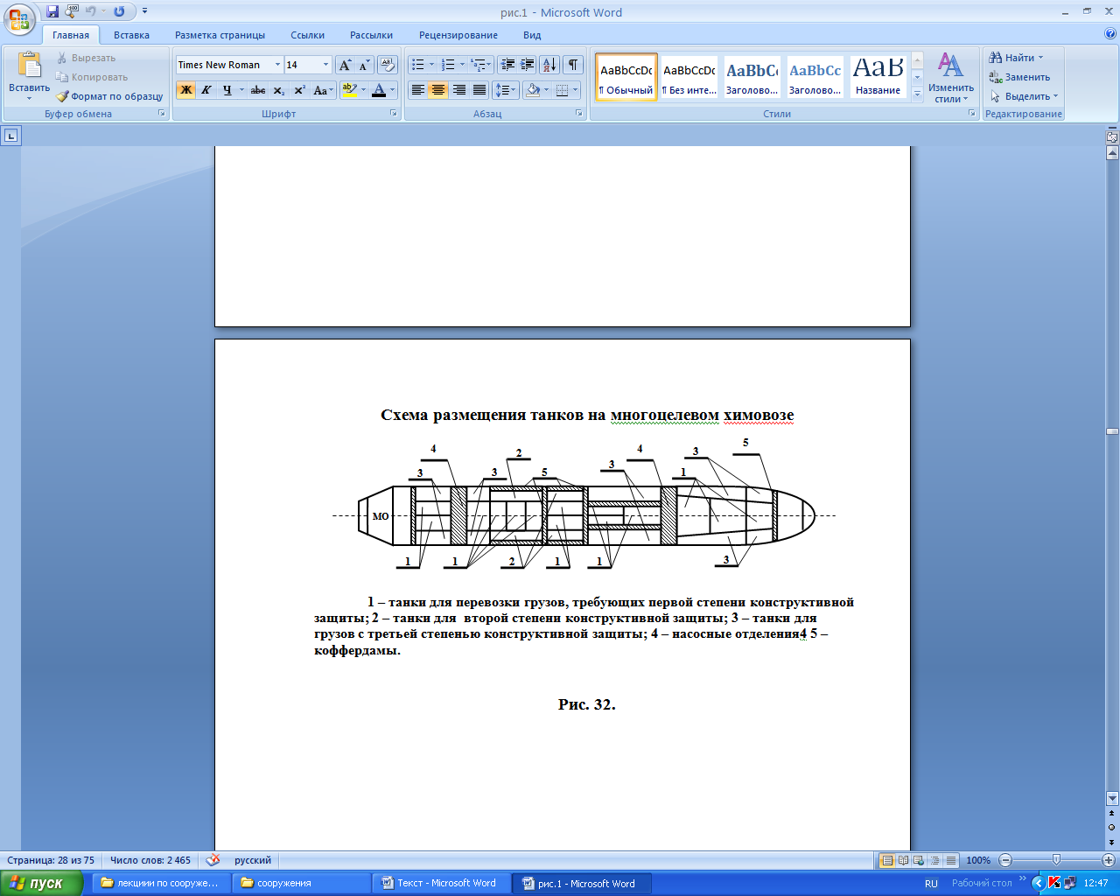Toggle bold (Ж) formatting
This screenshot has width=1120, height=896.
[x=185, y=90]
